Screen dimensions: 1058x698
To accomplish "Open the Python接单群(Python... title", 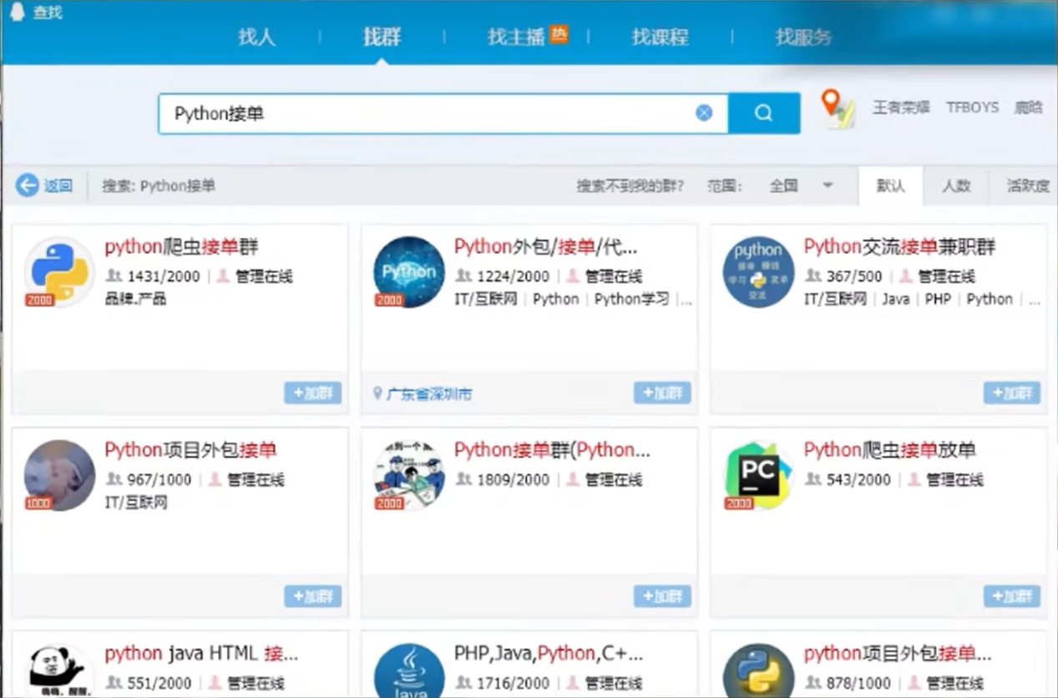I will pyautogui.click(x=552, y=450).
